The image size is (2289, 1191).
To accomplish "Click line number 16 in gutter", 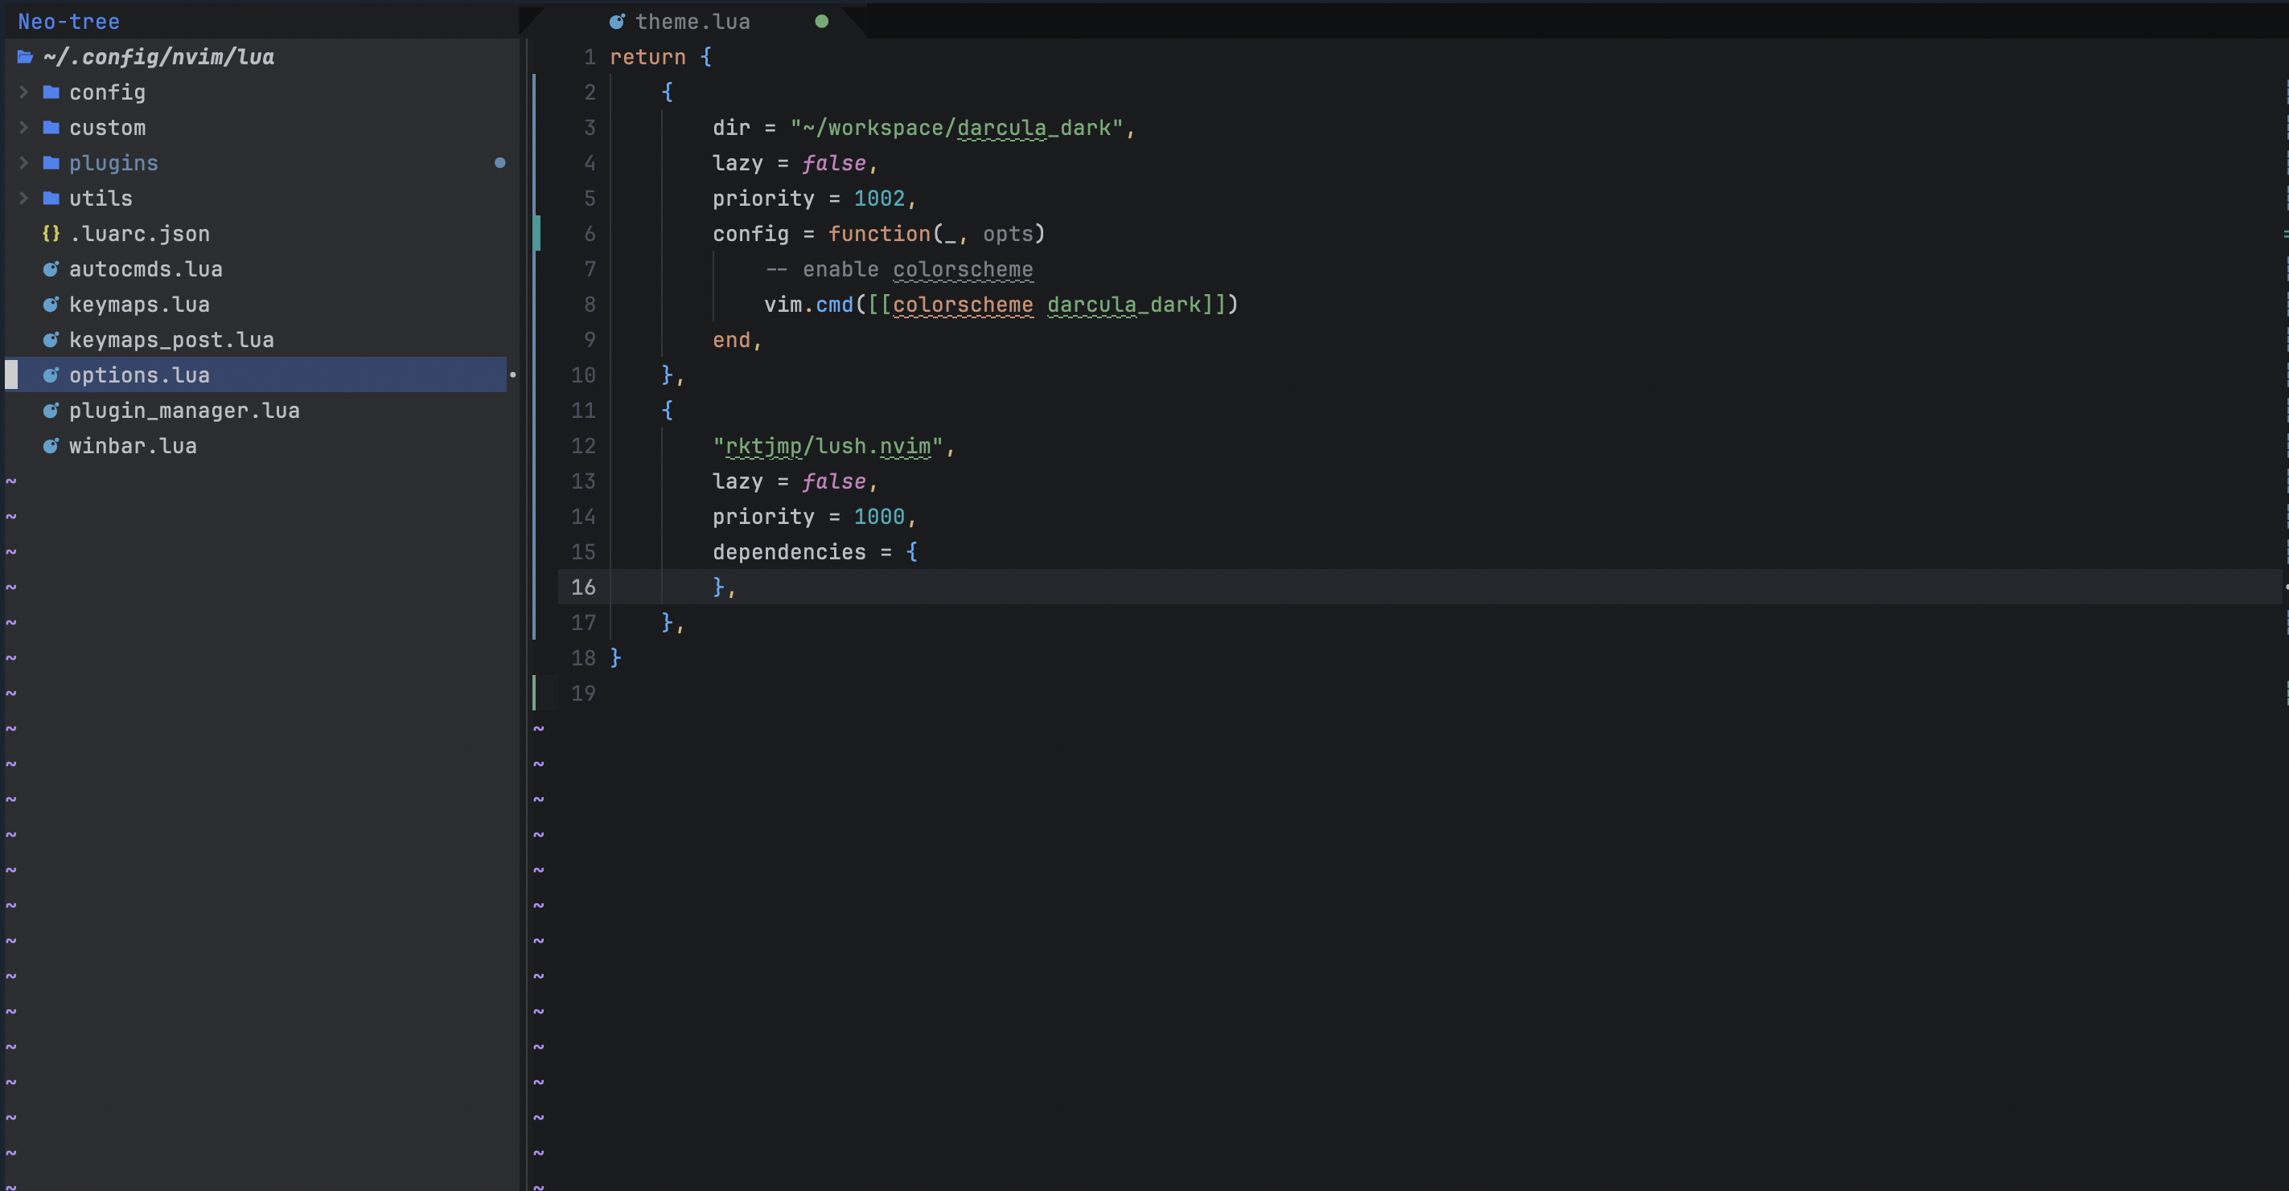I will coord(583,587).
